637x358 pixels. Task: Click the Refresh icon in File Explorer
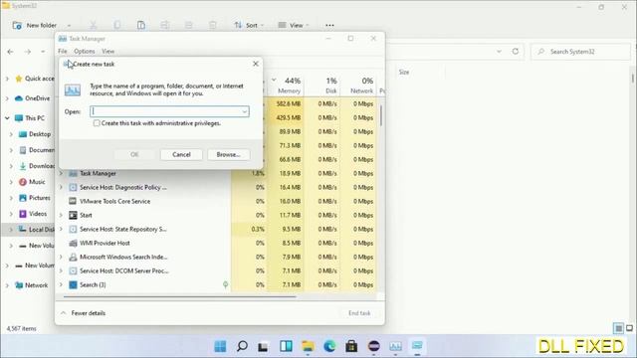516,51
